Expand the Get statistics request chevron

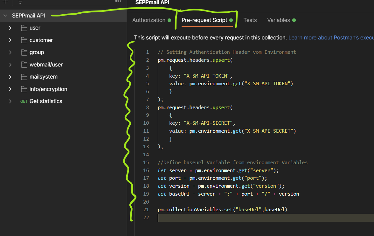point(10,101)
